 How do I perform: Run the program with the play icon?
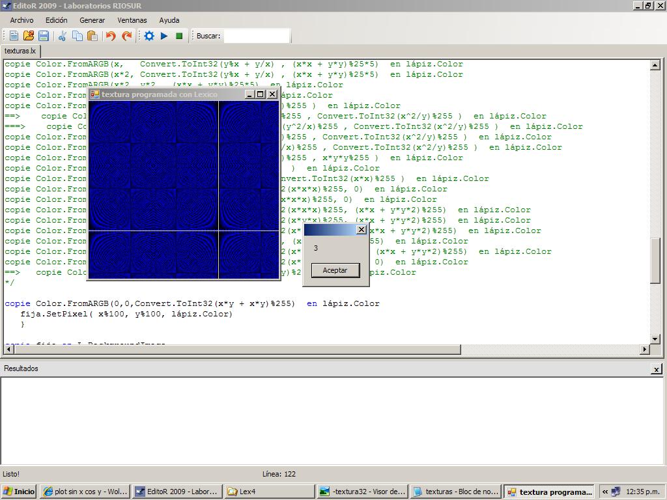(164, 36)
